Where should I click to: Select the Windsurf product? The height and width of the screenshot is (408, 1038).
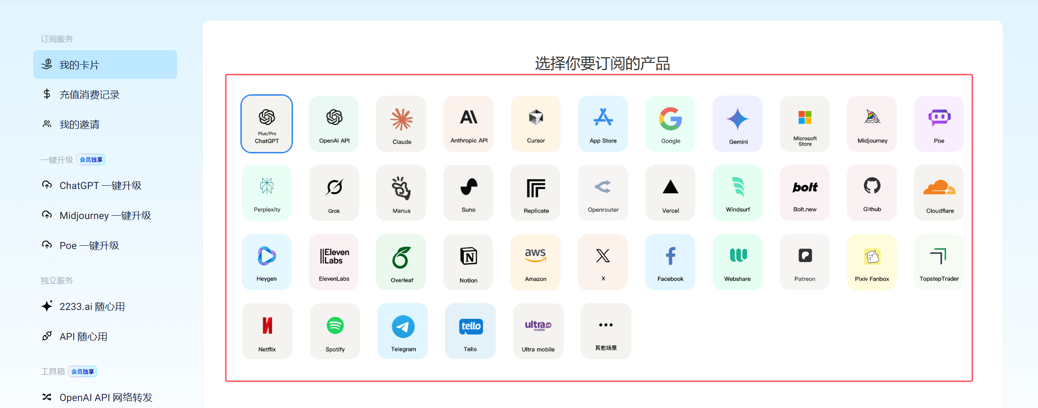pyautogui.click(x=738, y=193)
